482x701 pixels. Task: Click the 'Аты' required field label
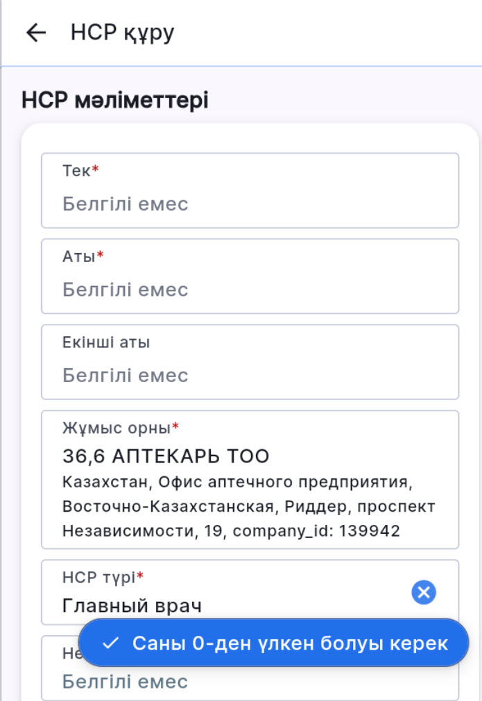point(78,257)
